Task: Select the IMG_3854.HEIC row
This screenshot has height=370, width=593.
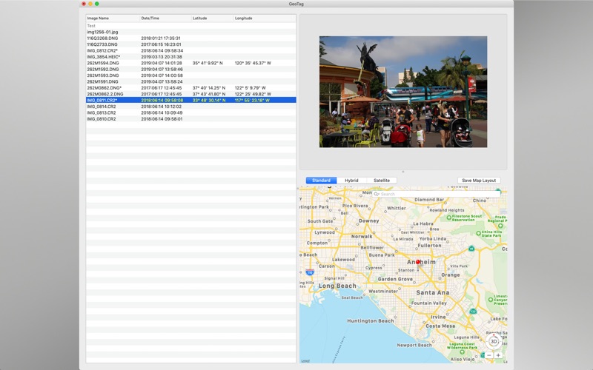Action: click(104, 57)
